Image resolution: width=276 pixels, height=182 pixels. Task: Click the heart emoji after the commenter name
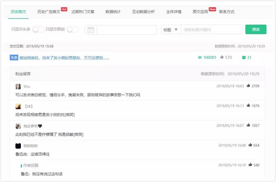tap(40, 126)
